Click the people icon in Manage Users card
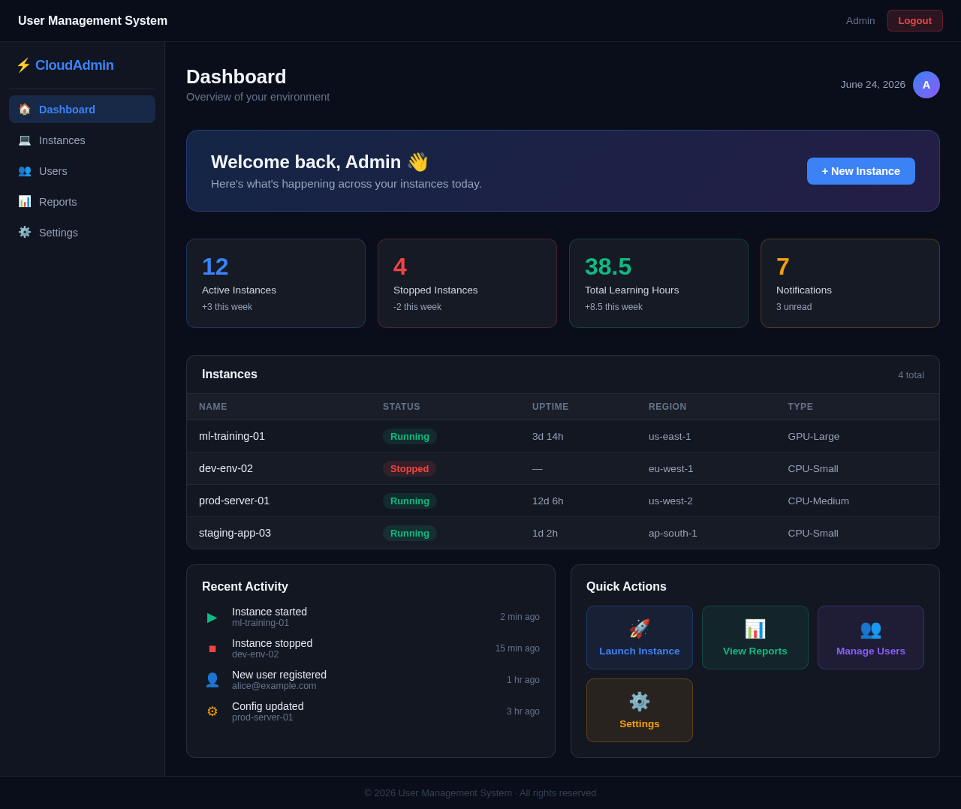Image resolution: width=961 pixels, height=809 pixels. [871, 629]
